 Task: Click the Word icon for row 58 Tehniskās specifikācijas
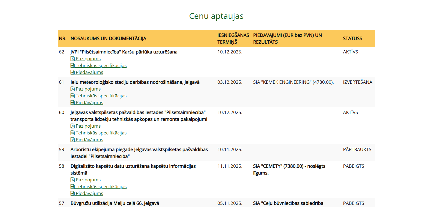pyautogui.click(x=73, y=187)
